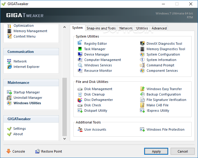The height and width of the screenshot is (158, 198).
Task: Open Uninstall Manager in the sidebar
Action: [28, 98]
